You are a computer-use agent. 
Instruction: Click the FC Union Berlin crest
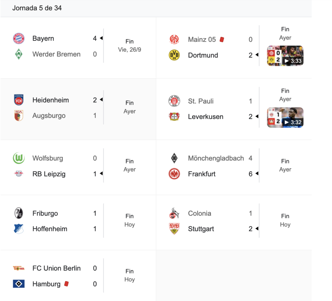click(18, 268)
